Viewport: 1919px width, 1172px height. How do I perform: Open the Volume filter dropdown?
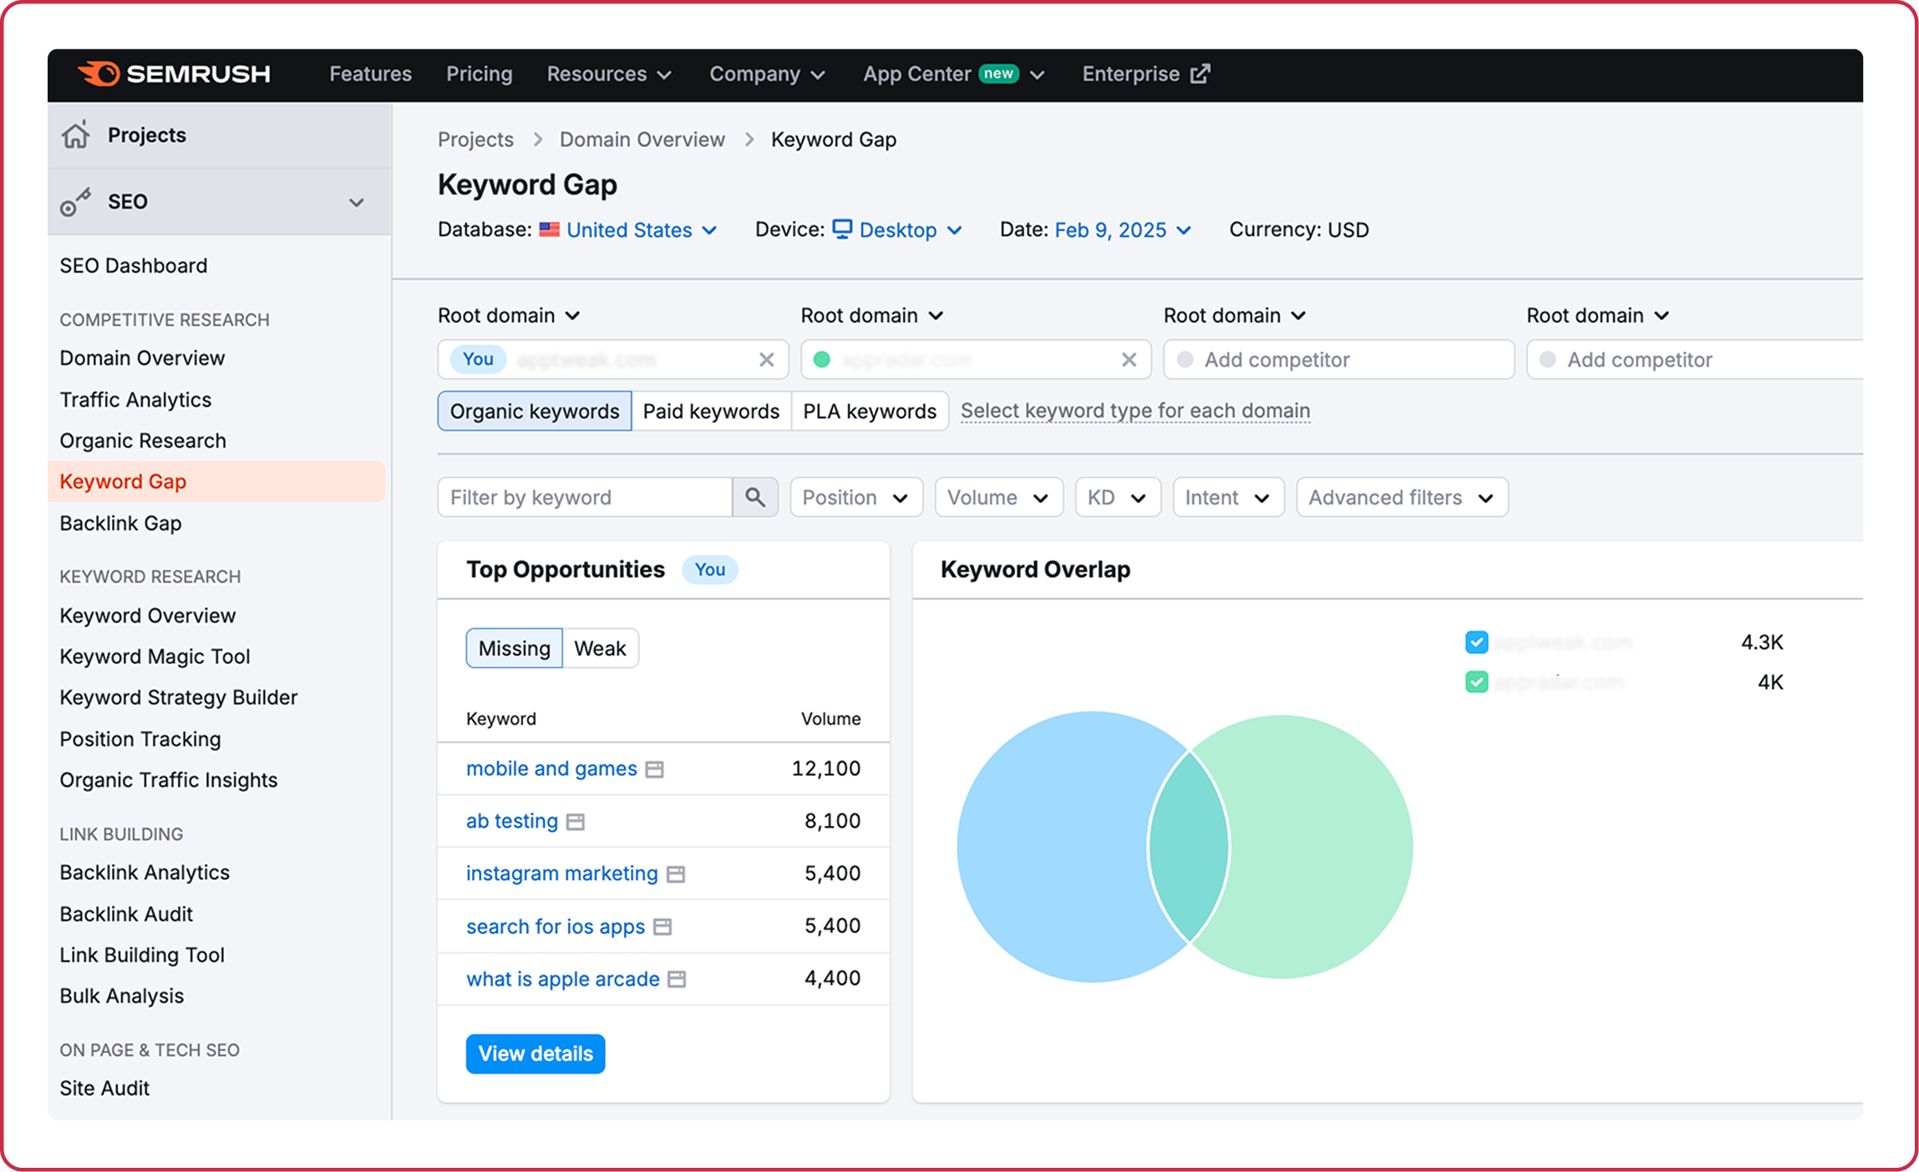click(x=998, y=498)
